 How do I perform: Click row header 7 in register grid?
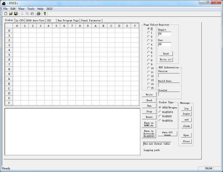coord(9,64)
